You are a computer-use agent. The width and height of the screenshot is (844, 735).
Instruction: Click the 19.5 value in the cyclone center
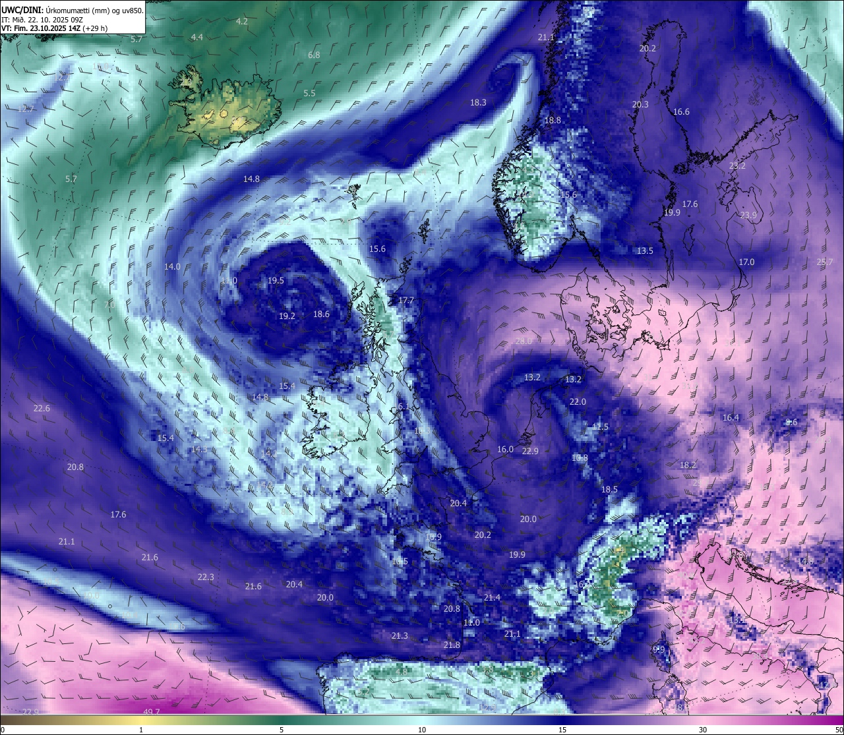(276, 280)
